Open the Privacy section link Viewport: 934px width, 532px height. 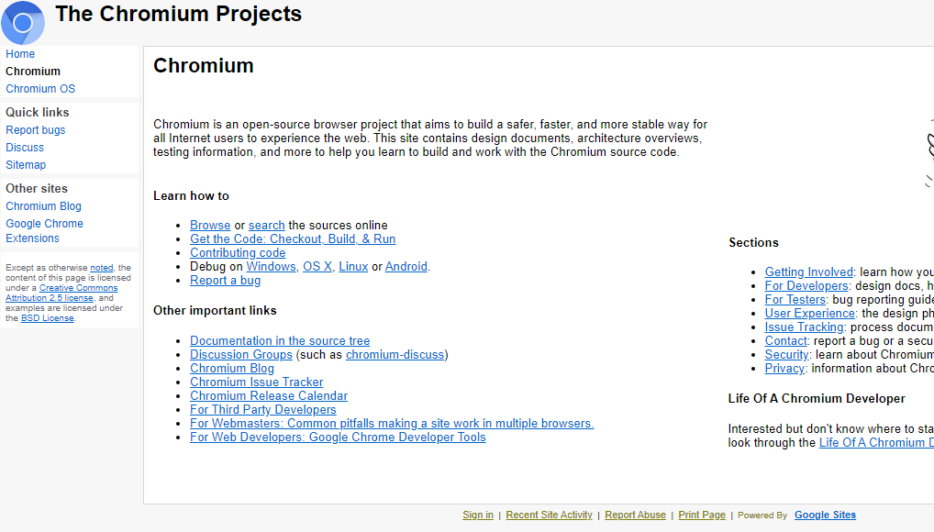click(x=784, y=368)
